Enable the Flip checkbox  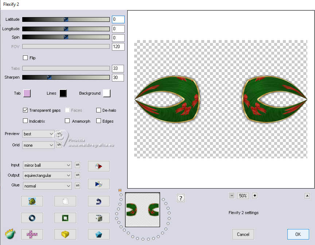tap(25, 58)
